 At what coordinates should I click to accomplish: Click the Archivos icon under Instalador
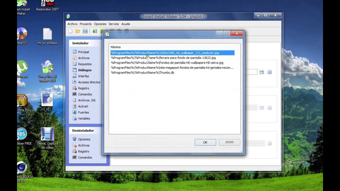[75, 58]
